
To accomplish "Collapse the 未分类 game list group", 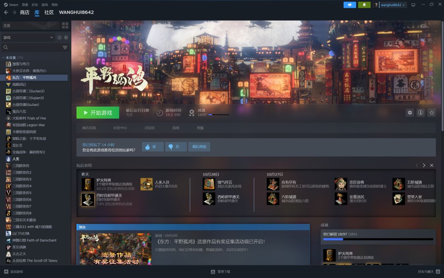I will click(x=12, y=58).
